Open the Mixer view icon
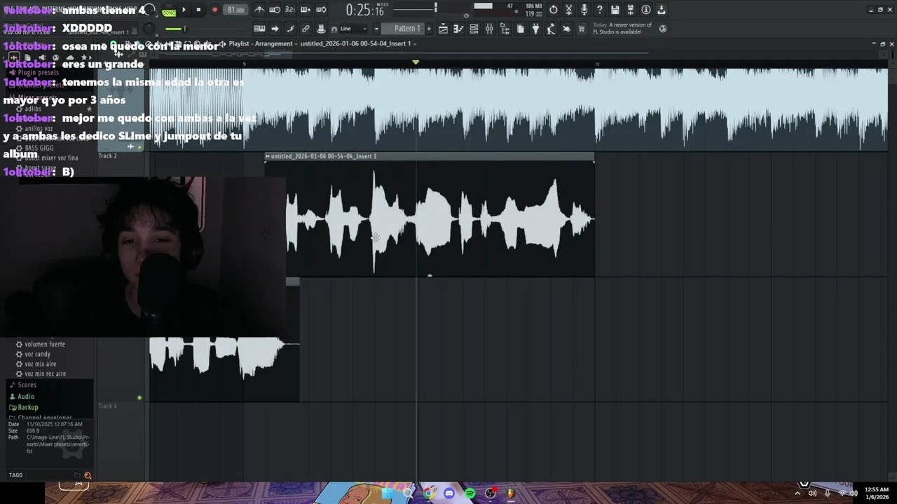Screen dimensions: 897x504 489,29
